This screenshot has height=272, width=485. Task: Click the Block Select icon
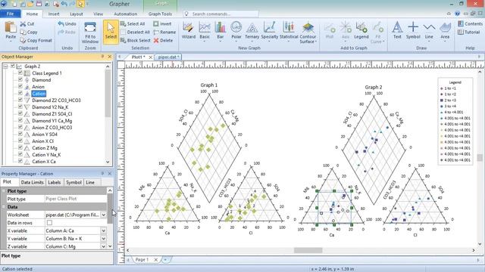pyautogui.click(x=123, y=40)
